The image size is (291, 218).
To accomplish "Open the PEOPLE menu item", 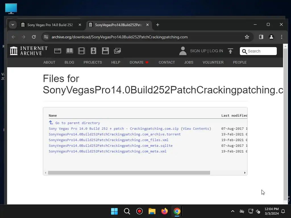I will tap(240, 62).
